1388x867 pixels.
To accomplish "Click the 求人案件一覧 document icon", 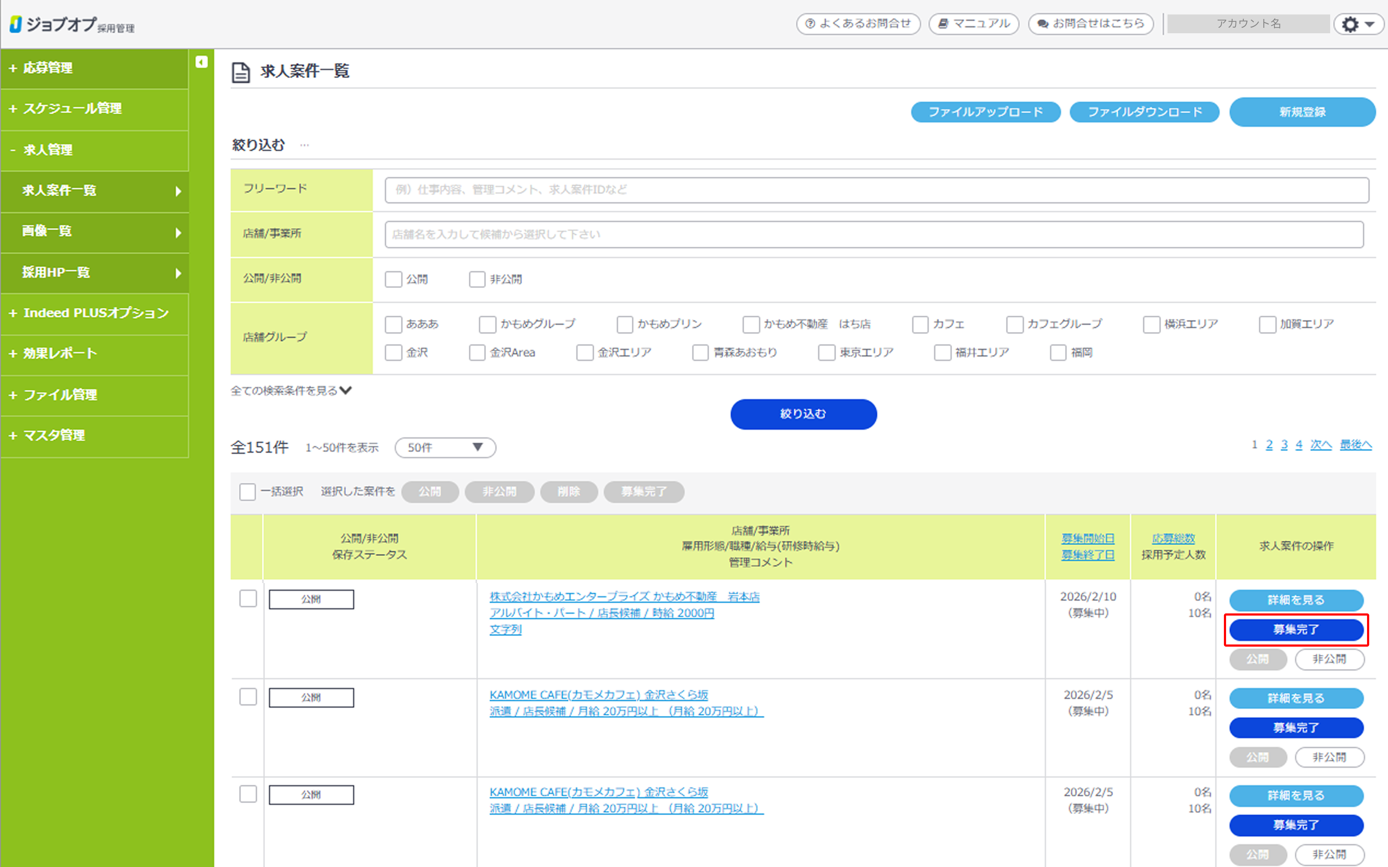I will click(241, 72).
